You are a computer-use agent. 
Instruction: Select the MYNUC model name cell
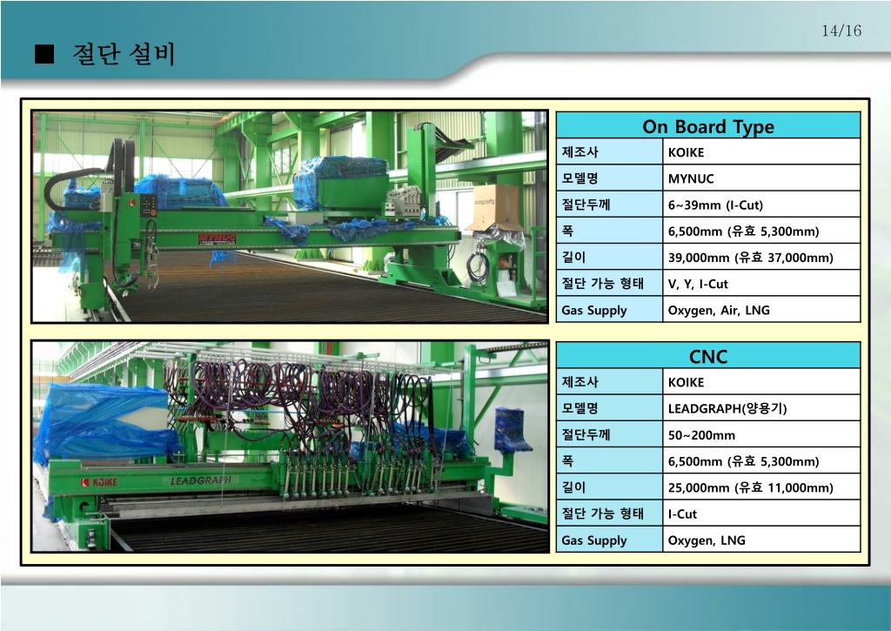coord(761,178)
